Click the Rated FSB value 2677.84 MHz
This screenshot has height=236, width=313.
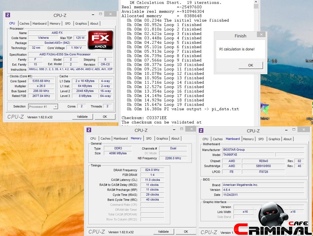[41, 96]
